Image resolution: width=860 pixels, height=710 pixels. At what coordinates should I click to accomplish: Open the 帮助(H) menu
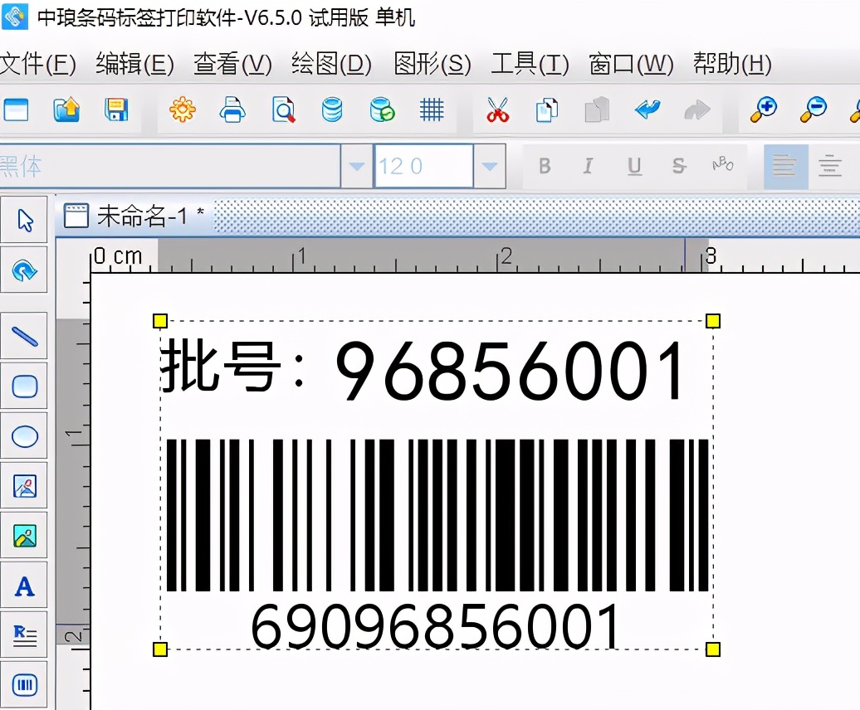click(732, 64)
